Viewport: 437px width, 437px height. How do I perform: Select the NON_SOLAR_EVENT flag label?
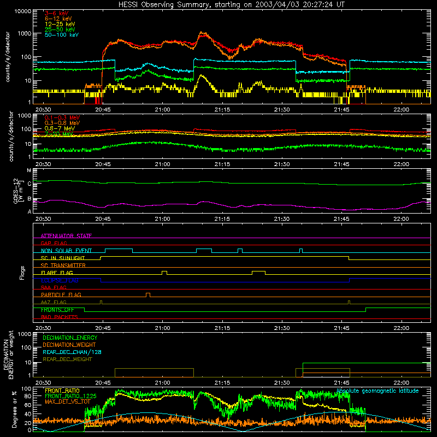click(66, 251)
